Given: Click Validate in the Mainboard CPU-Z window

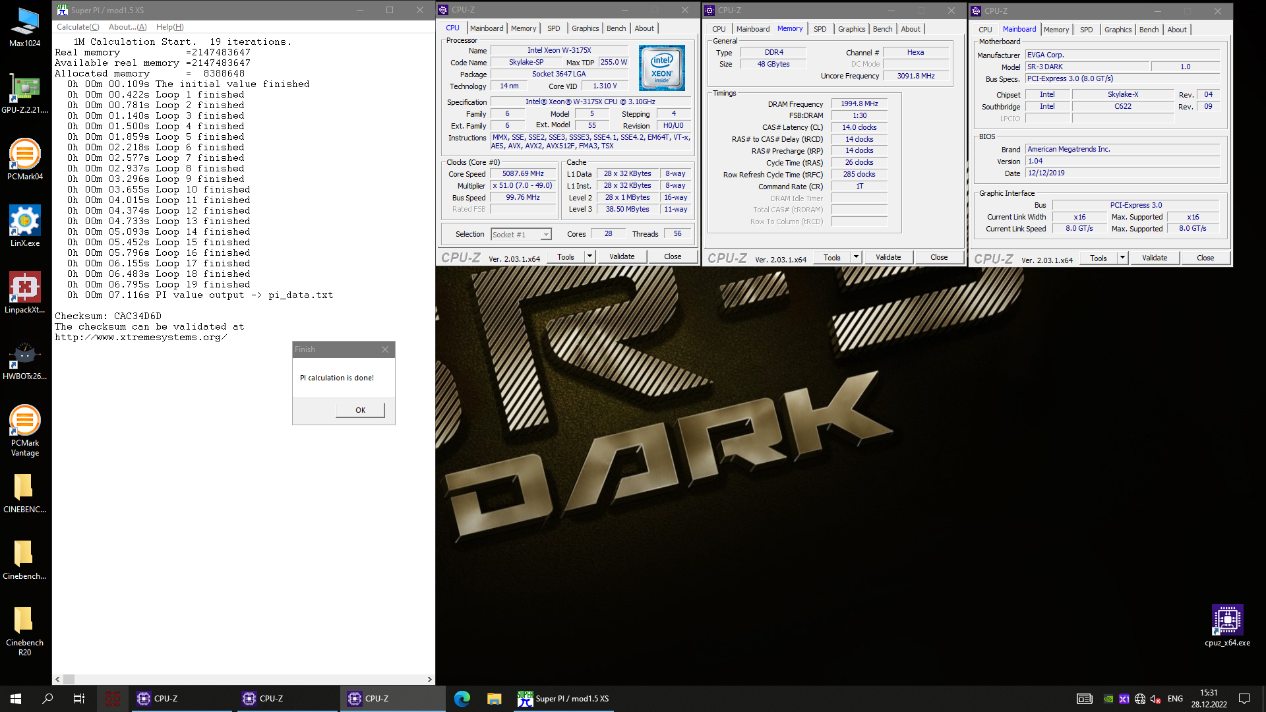Looking at the screenshot, I should point(1155,258).
